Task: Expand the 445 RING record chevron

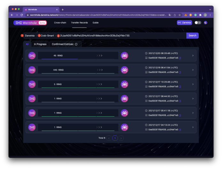Action: 193,70
